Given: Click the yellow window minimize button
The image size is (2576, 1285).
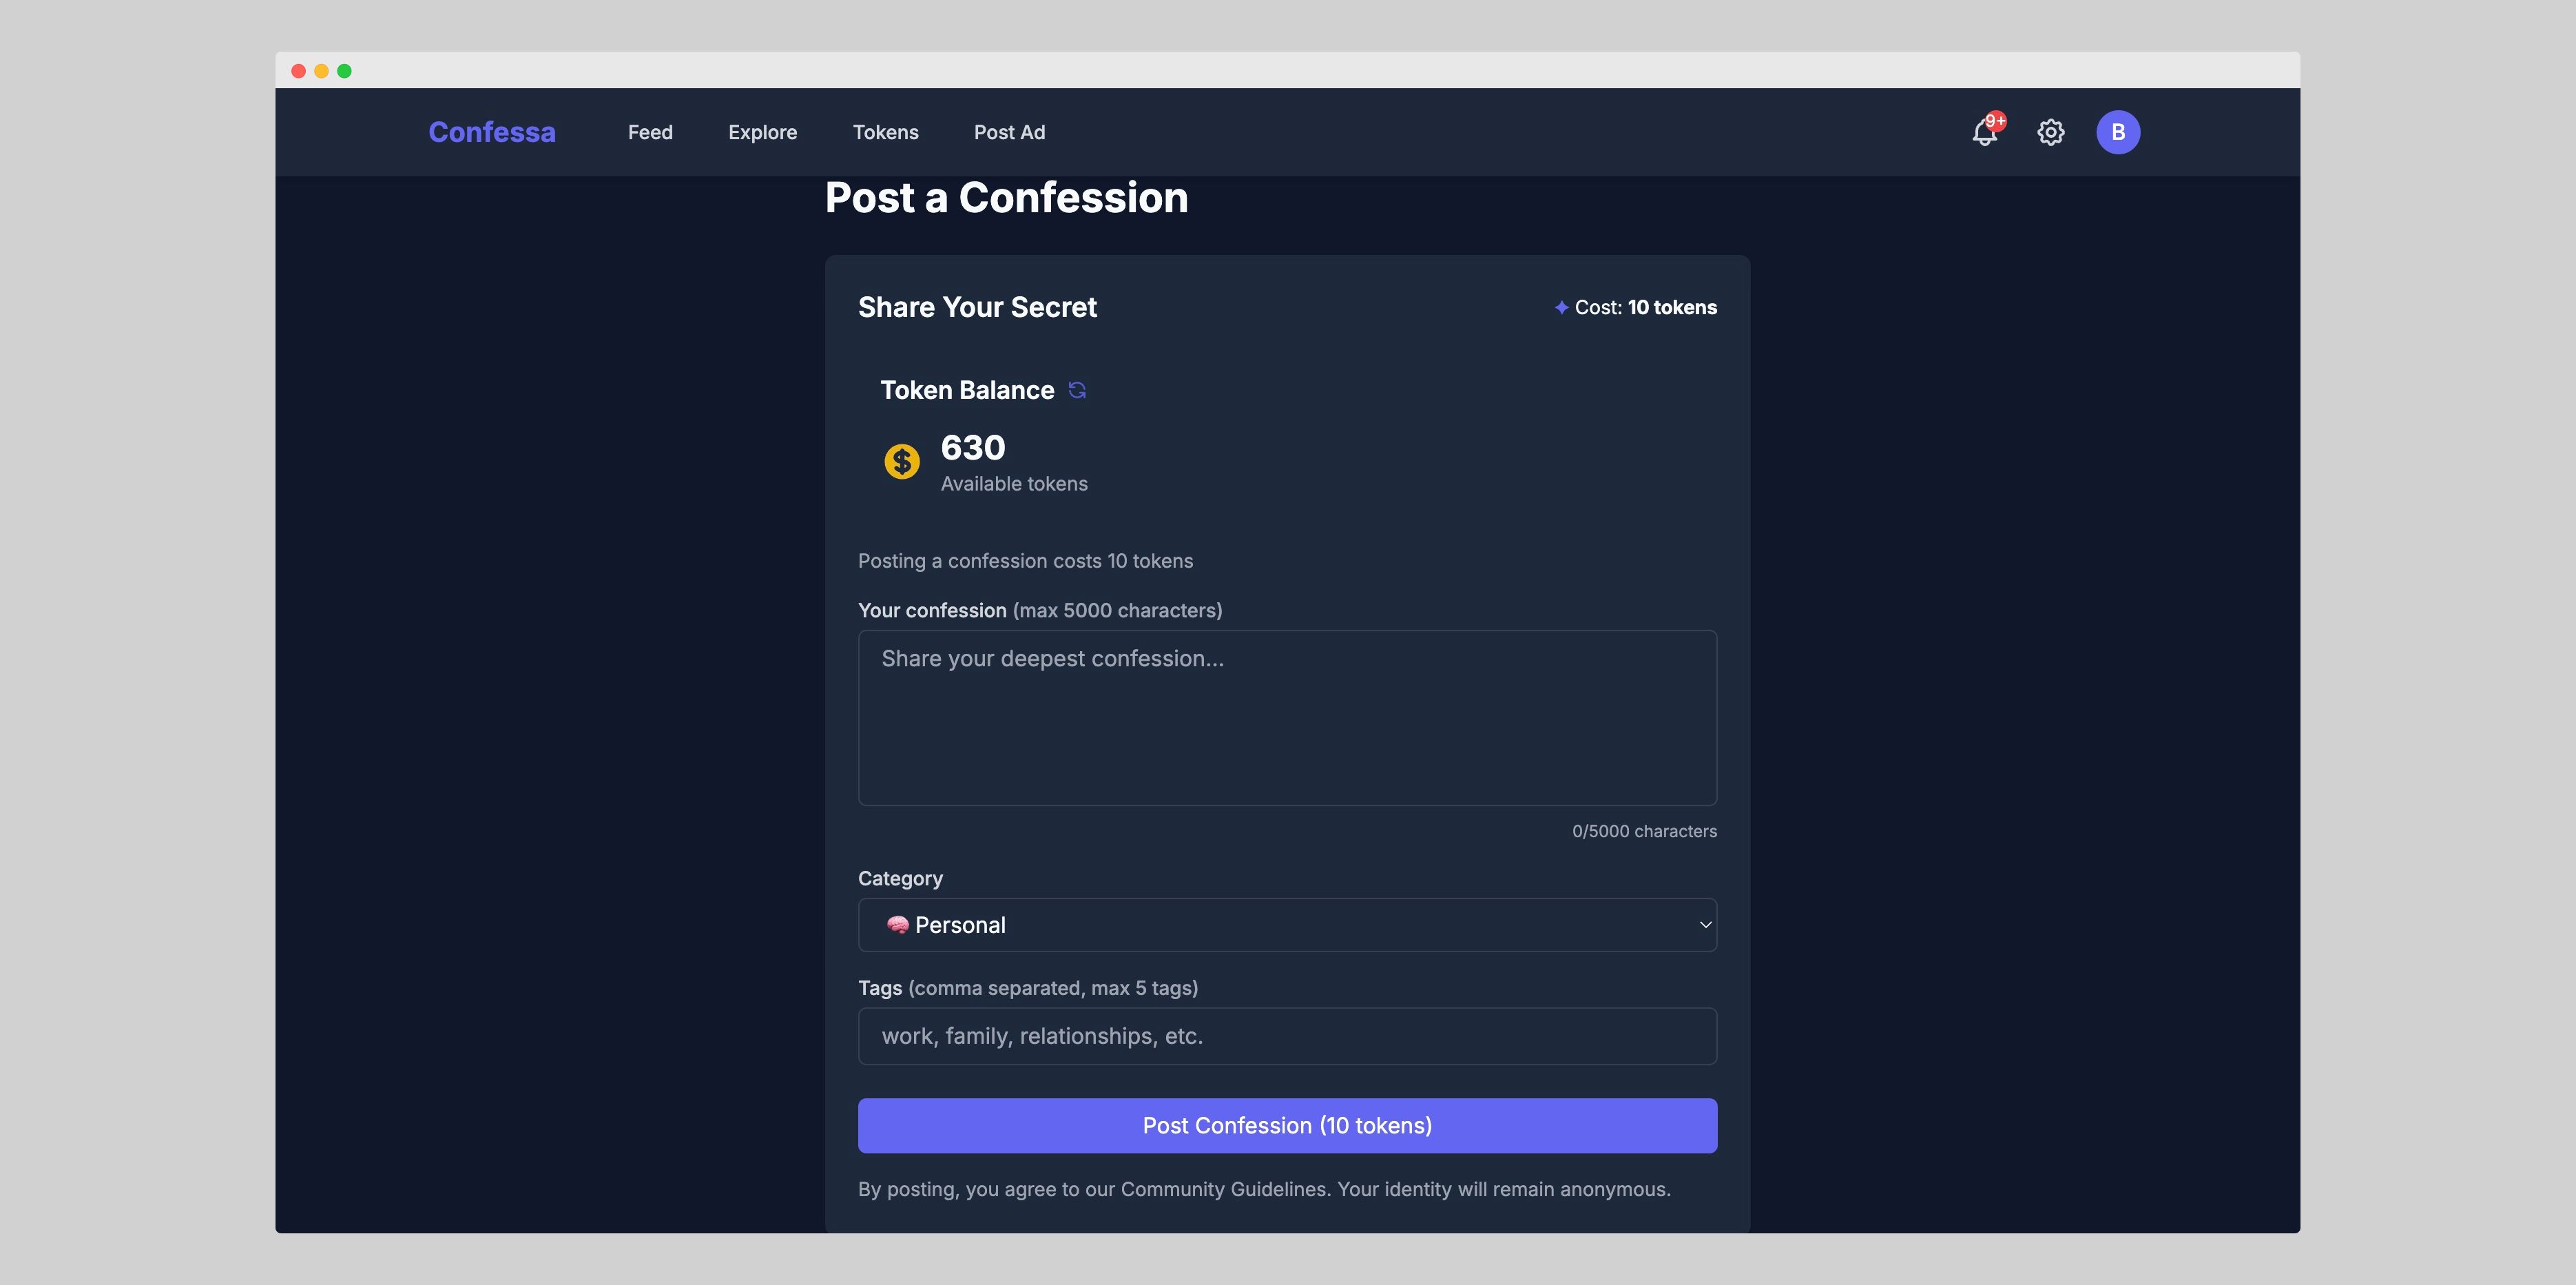Looking at the screenshot, I should click(x=321, y=71).
